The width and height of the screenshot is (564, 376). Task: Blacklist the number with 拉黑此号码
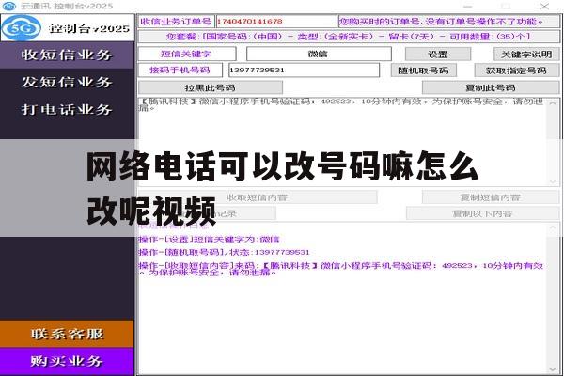click(211, 87)
